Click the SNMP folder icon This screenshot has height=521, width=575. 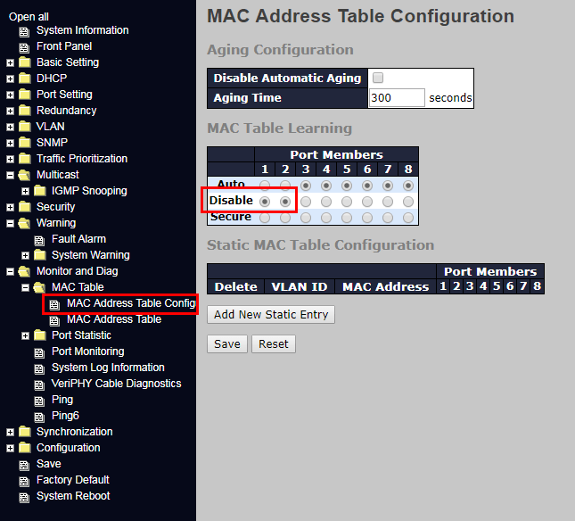pyautogui.click(x=25, y=143)
